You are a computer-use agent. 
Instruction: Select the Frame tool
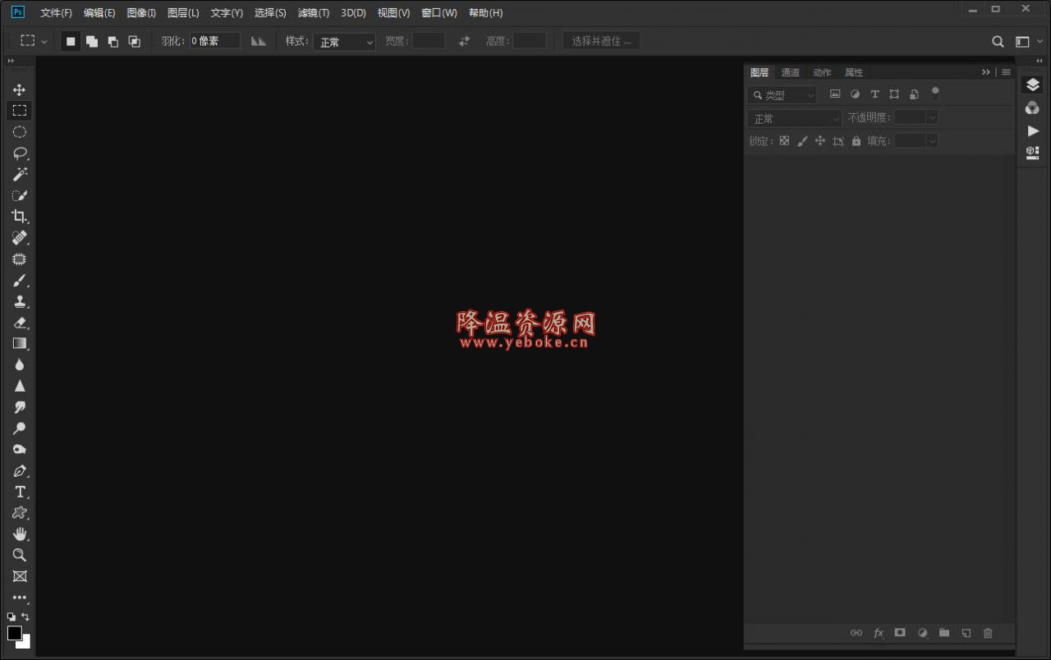coord(19,576)
